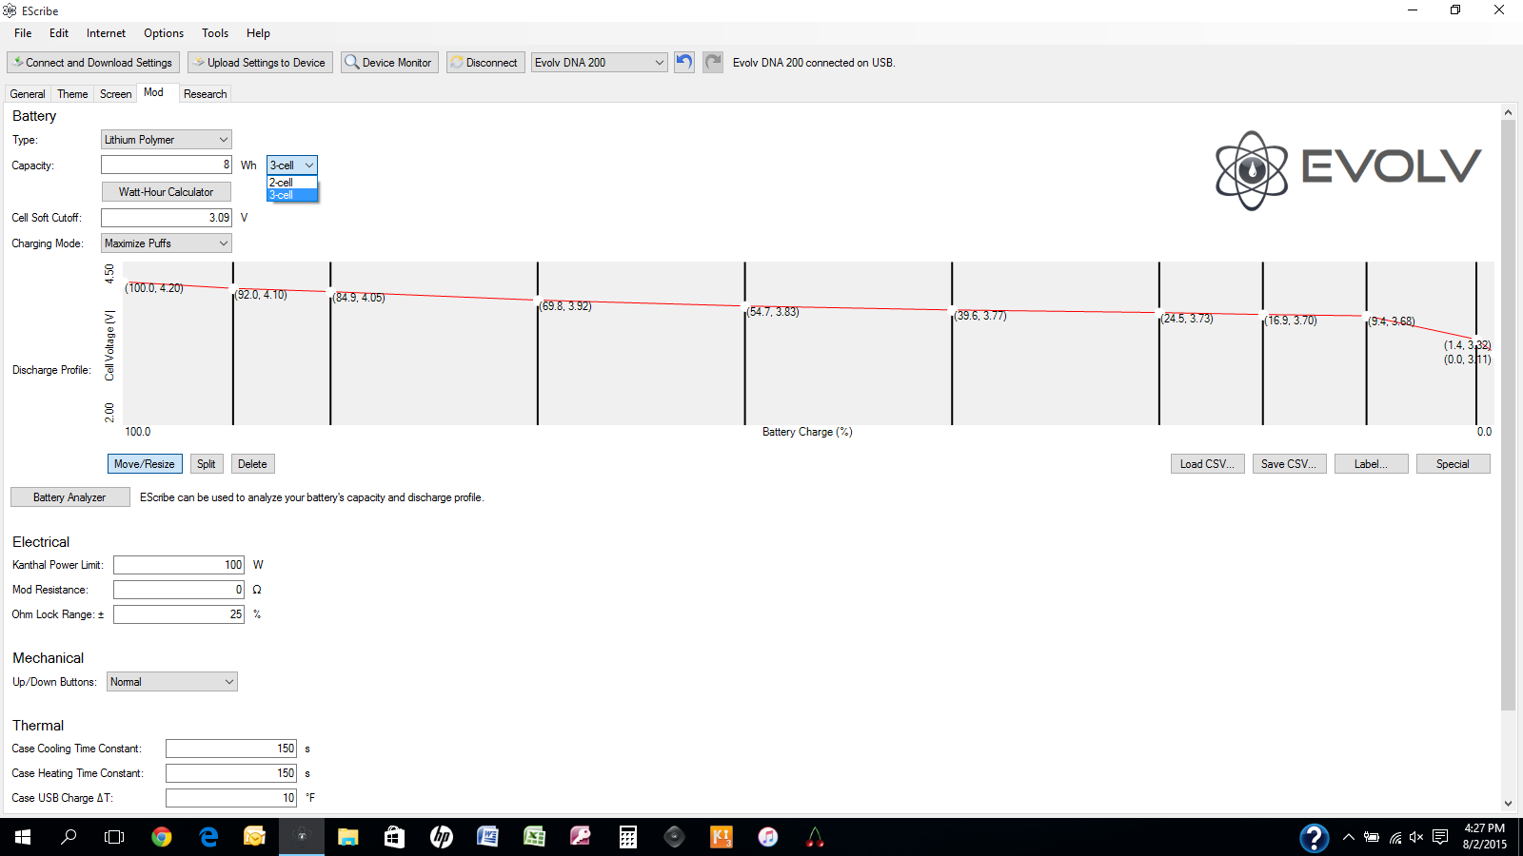
Task: Open the mail envelope taskbar icon
Action: [254, 837]
